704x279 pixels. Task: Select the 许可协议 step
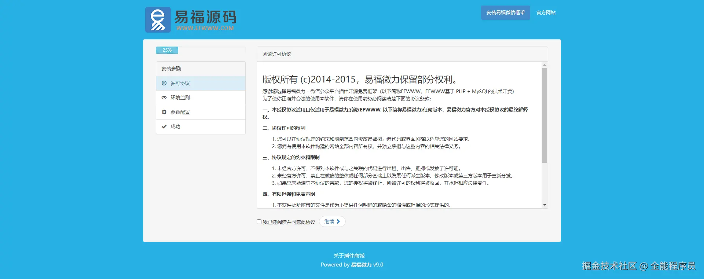point(201,83)
